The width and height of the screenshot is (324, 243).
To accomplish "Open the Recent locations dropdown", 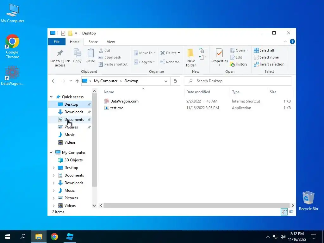I will click(71, 81).
